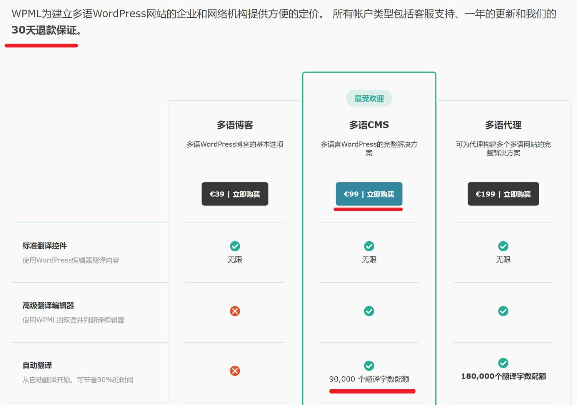Screen dimensions: 577x405
Task: Click 无限 under 多语代理 column
Action: tap(503, 260)
